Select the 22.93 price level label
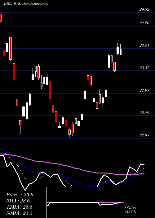Image resolution: width=155 pixels, height=218 pixels. coord(144,90)
